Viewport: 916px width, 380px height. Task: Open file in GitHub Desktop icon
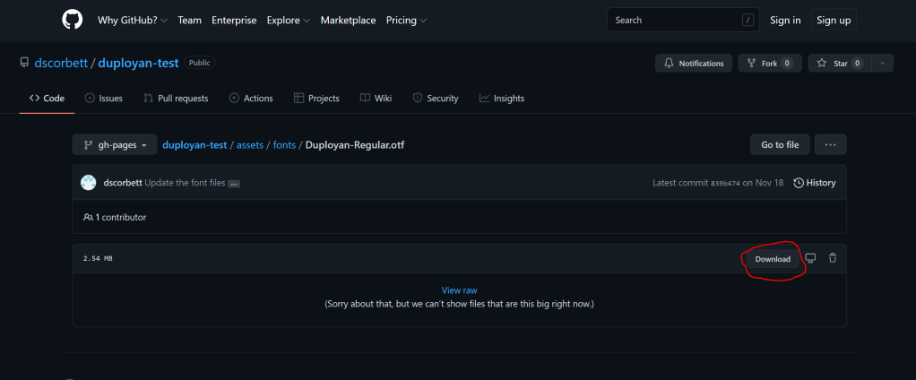(810, 258)
